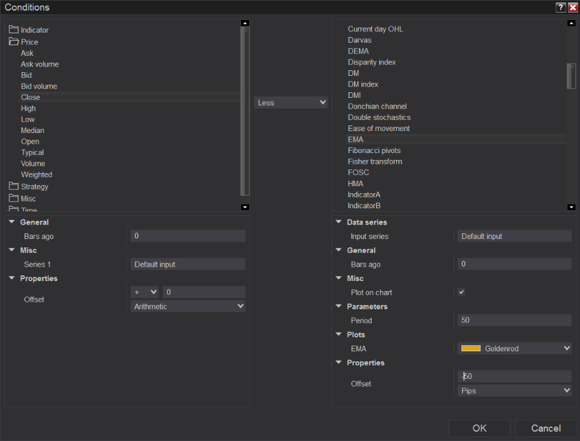Click the help question mark button
The height and width of the screenshot is (441, 580).
561,8
